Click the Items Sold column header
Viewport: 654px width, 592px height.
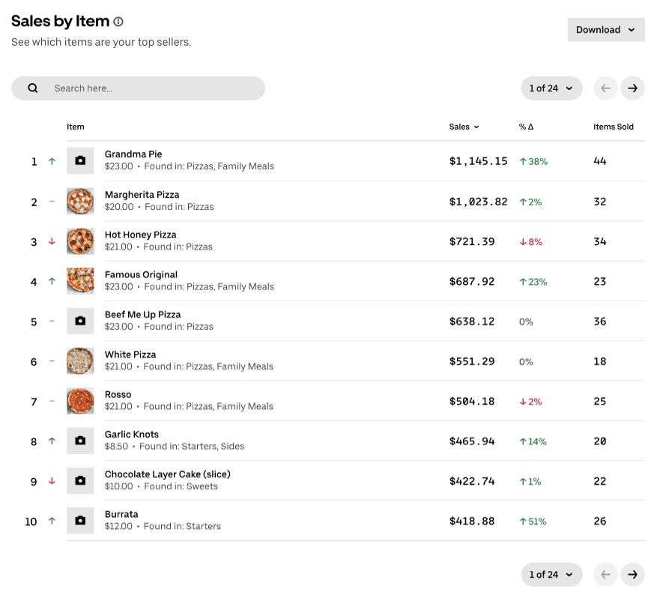(x=613, y=127)
